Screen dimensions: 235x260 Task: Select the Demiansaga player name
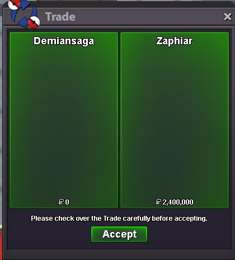pyautogui.click(x=64, y=41)
